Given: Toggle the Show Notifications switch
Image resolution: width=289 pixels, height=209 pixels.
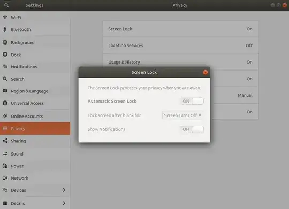Looking at the screenshot, I should click(x=192, y=129).
